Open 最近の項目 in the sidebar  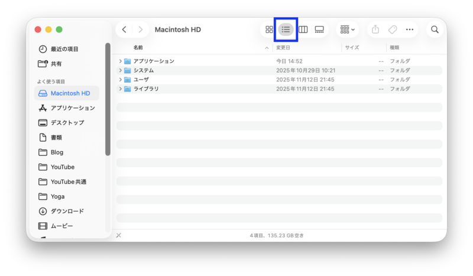[64, 49]
